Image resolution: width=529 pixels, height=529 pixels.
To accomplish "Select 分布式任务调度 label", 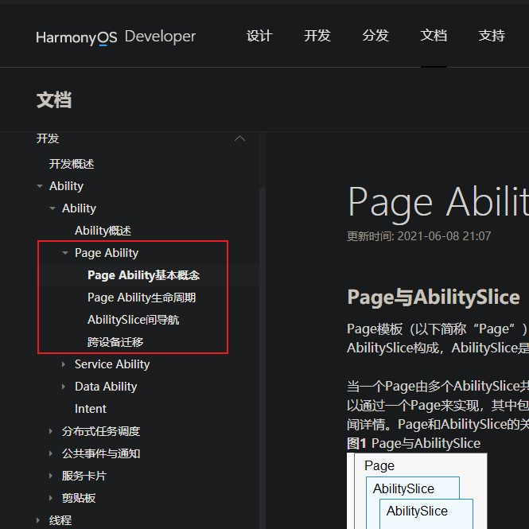I will [x=101, y=431].
